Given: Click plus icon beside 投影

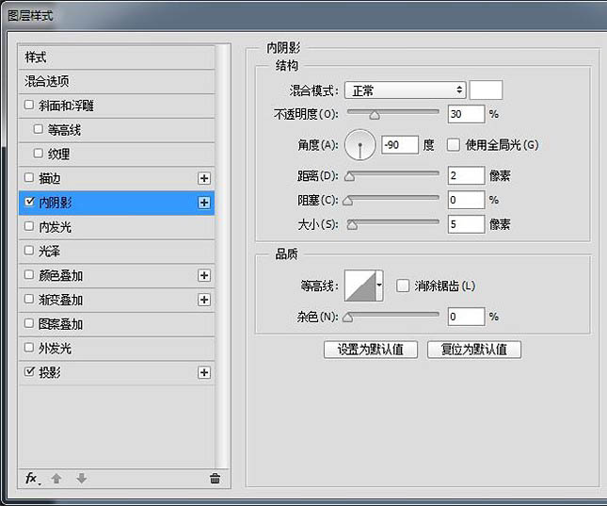Looking at the screenshot, I should pos(203,373).
